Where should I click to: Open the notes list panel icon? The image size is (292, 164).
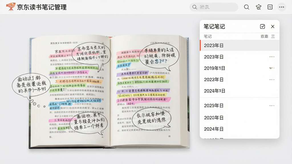pyautogui.click(x=270, y=7)
